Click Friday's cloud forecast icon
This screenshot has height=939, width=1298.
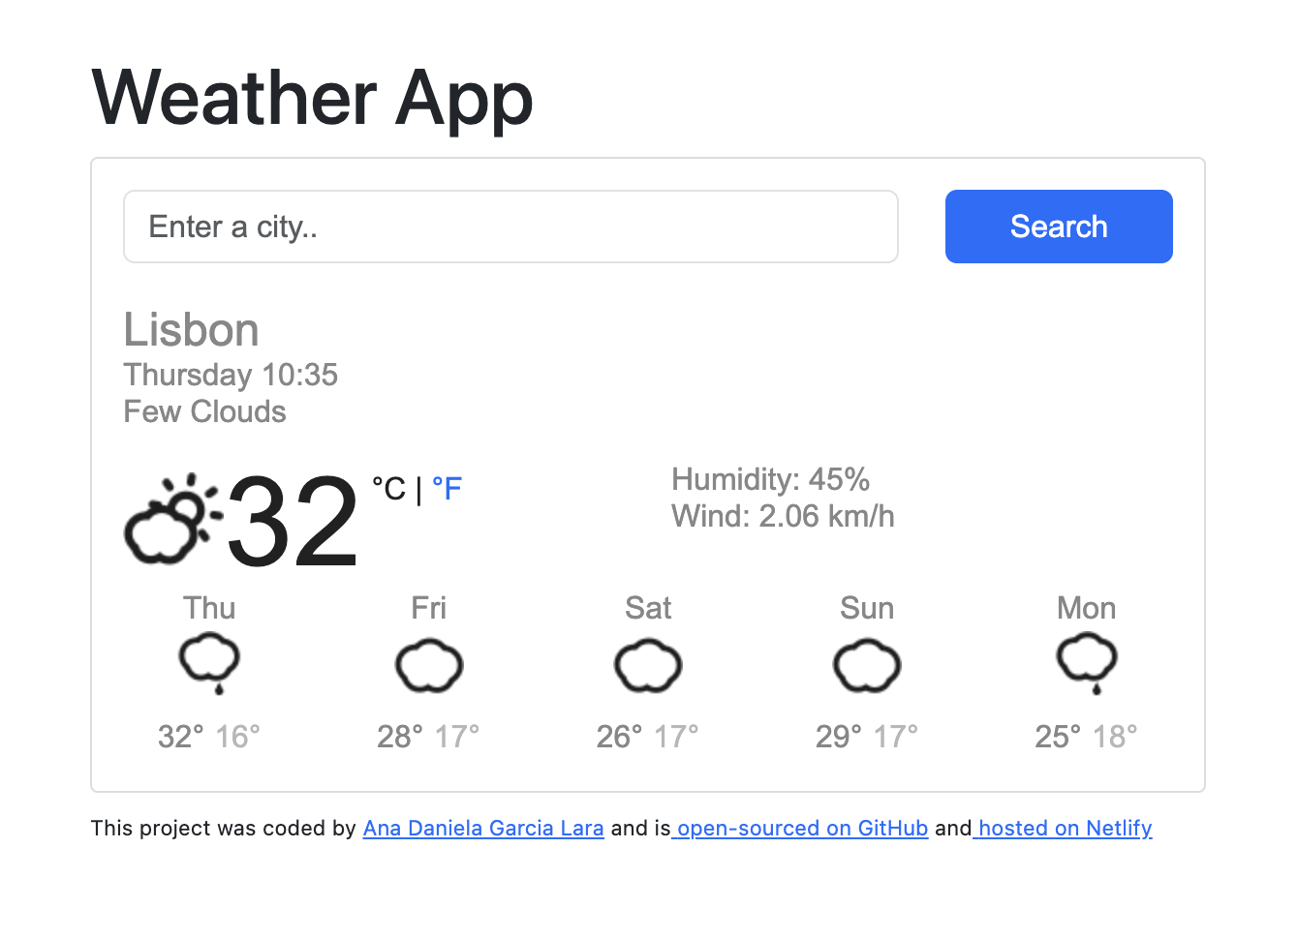coord(429,665)
